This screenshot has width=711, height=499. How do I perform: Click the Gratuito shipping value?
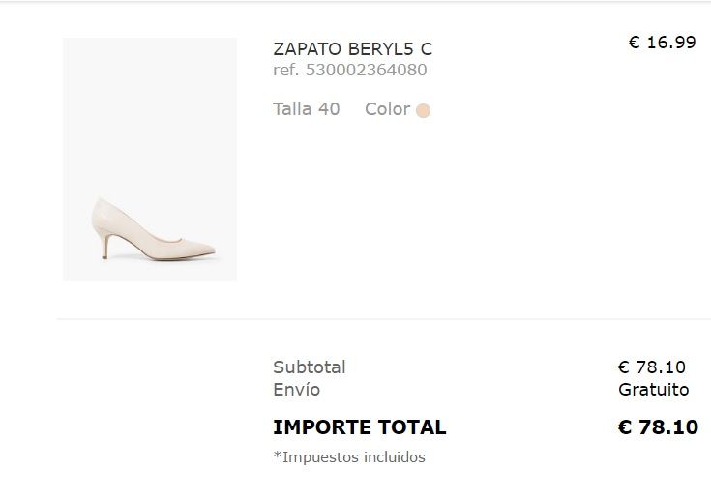[x=654, y=390]
